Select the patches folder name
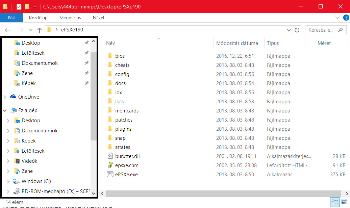 tap(124, 120)
